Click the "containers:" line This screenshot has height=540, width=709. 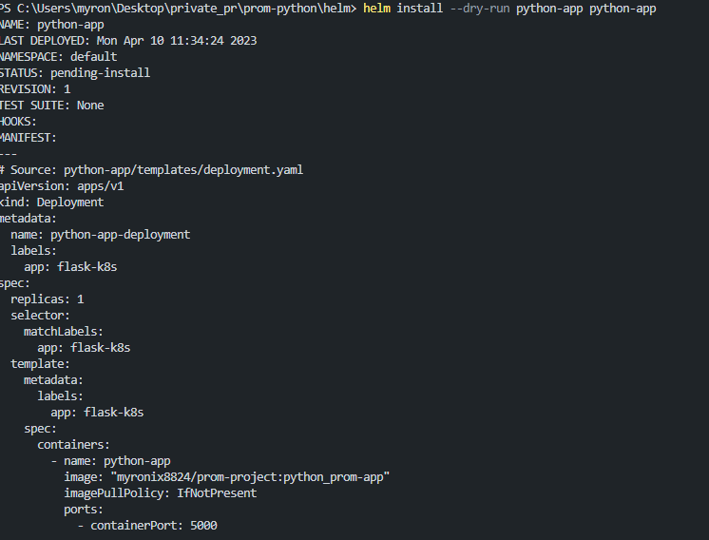pyautogui.click(x=74, y=444)
